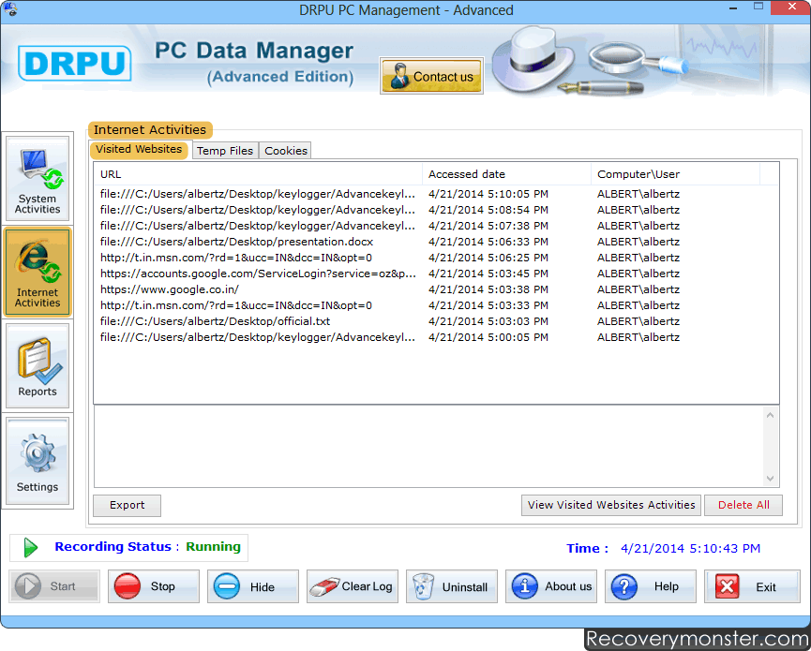Click the Uninstall recycle bin button
Screen dimensions: 811x651
[452, 586]
